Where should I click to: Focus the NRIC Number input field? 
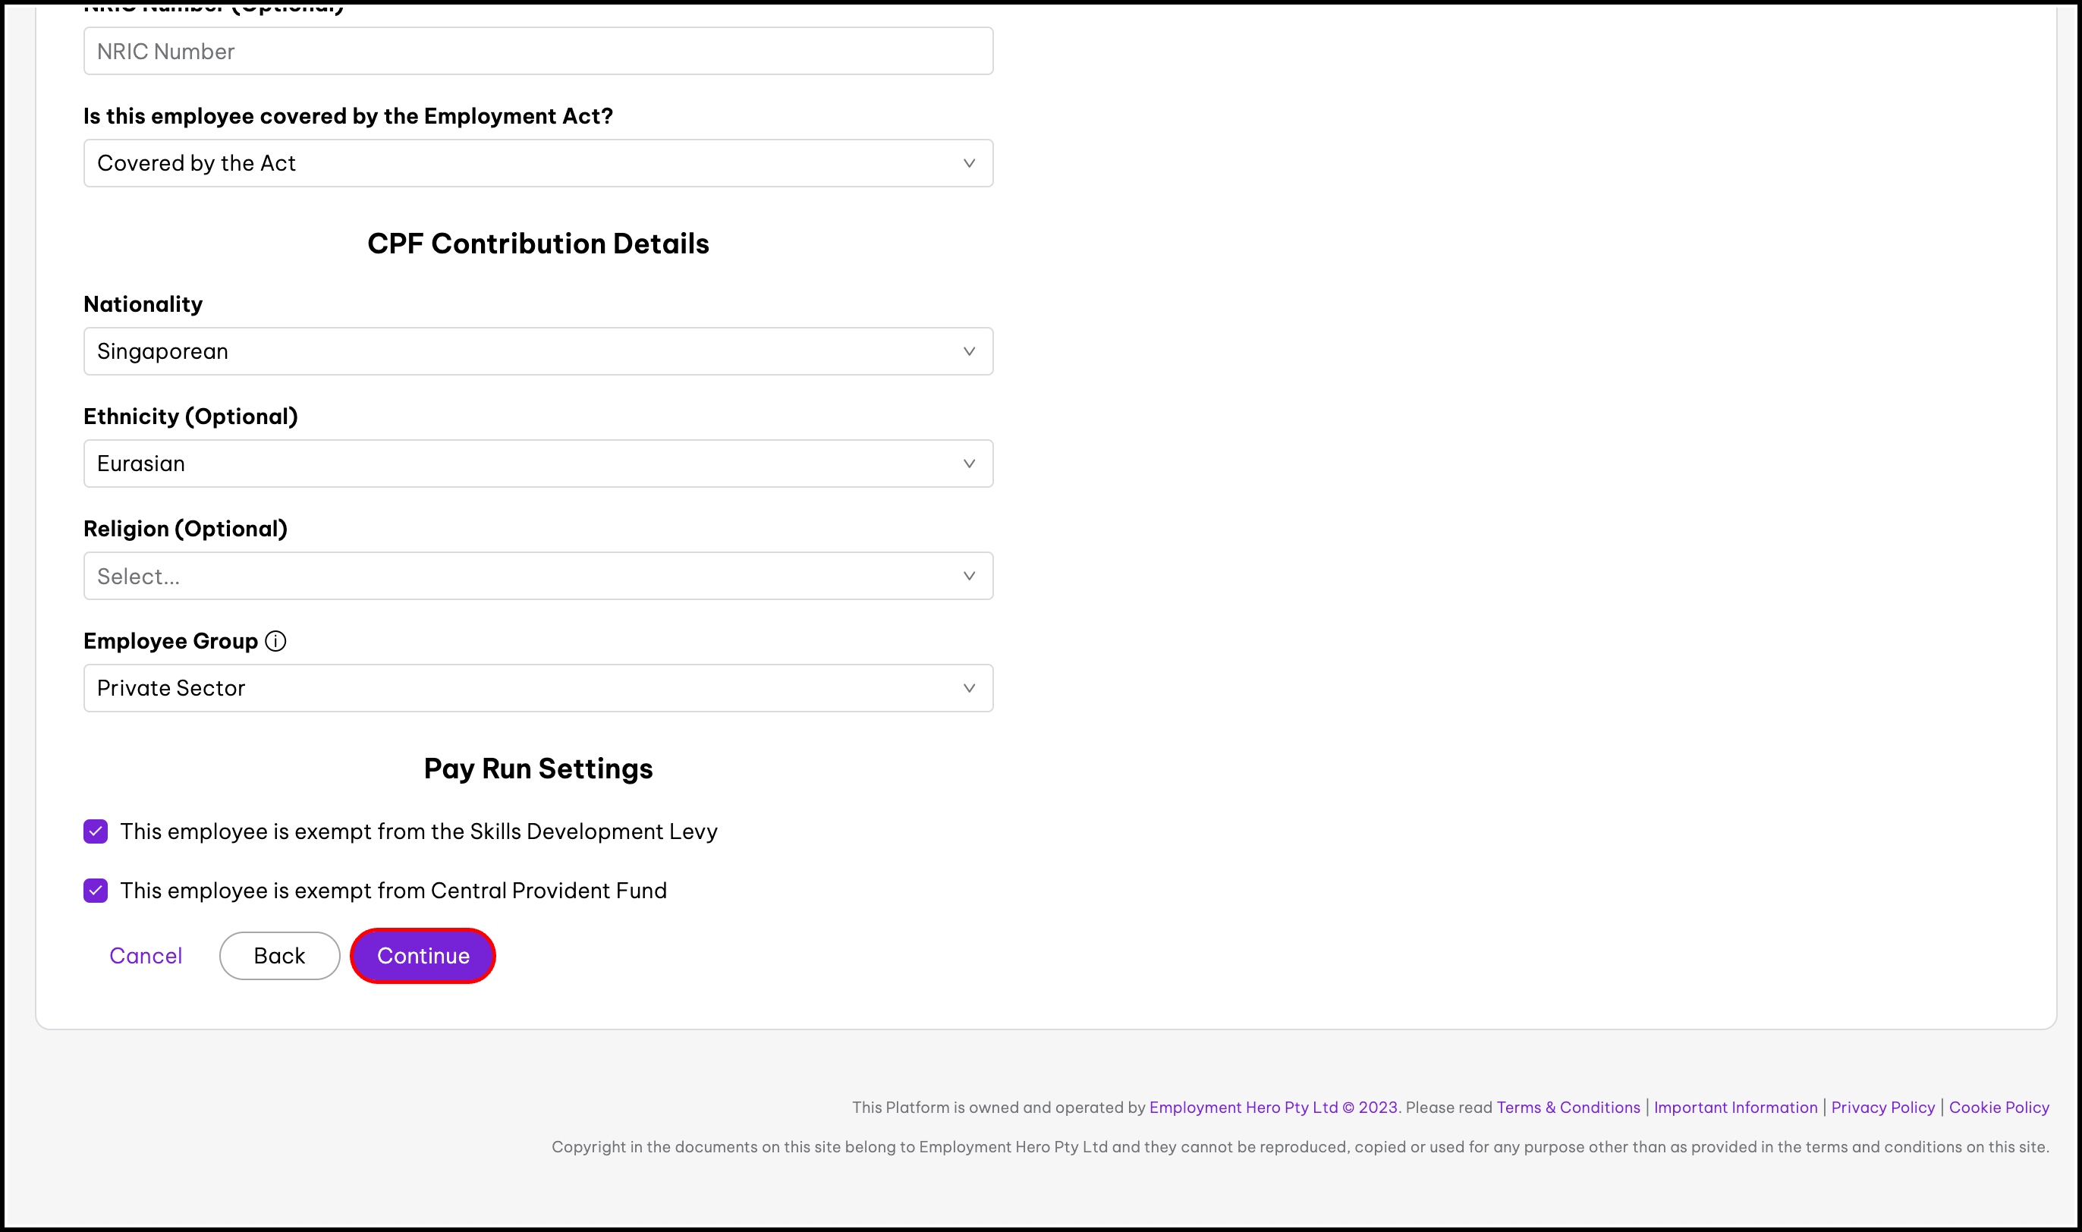[538, 51]
